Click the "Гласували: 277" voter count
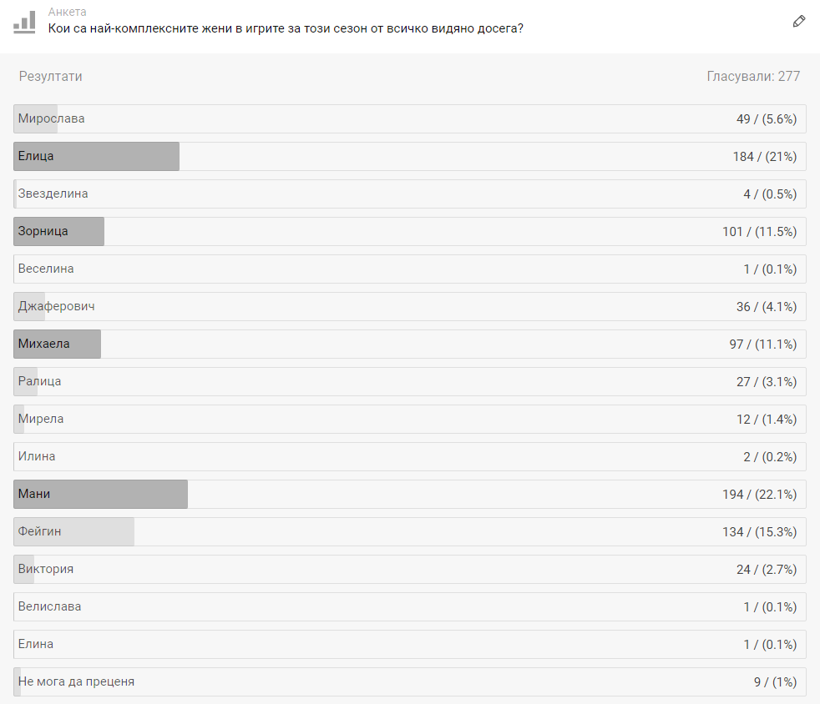 (x=753, y=77)
